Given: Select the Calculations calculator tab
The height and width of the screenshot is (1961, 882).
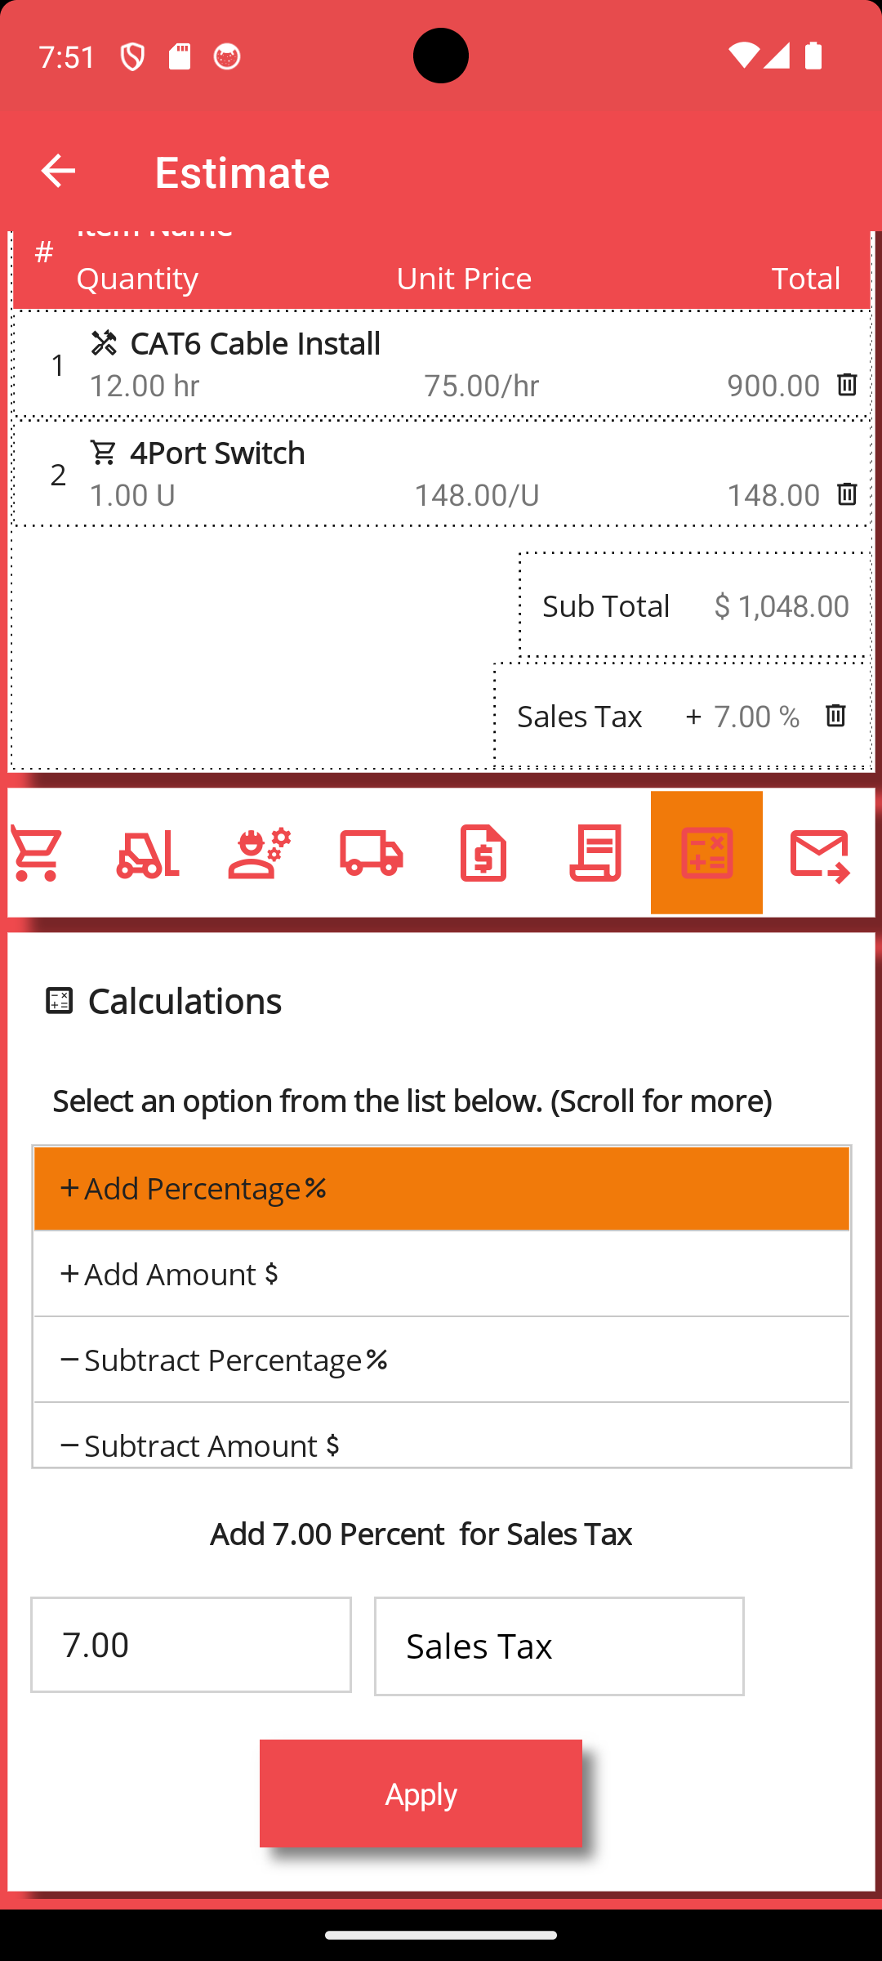Looking at the screenshot, I should coord(706,853).
